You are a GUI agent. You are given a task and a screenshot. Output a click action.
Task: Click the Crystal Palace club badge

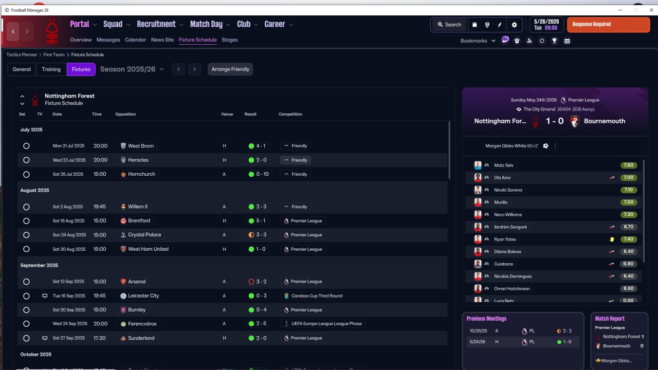(x=123, y=235)
